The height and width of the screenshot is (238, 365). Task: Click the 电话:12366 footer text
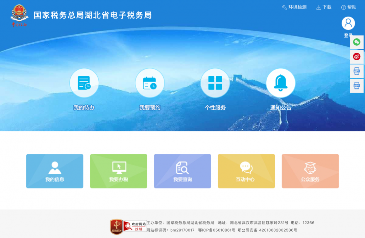(302, 223)
